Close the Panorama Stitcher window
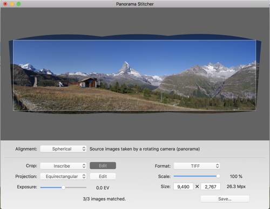270x209 pixels. (5, 4)
